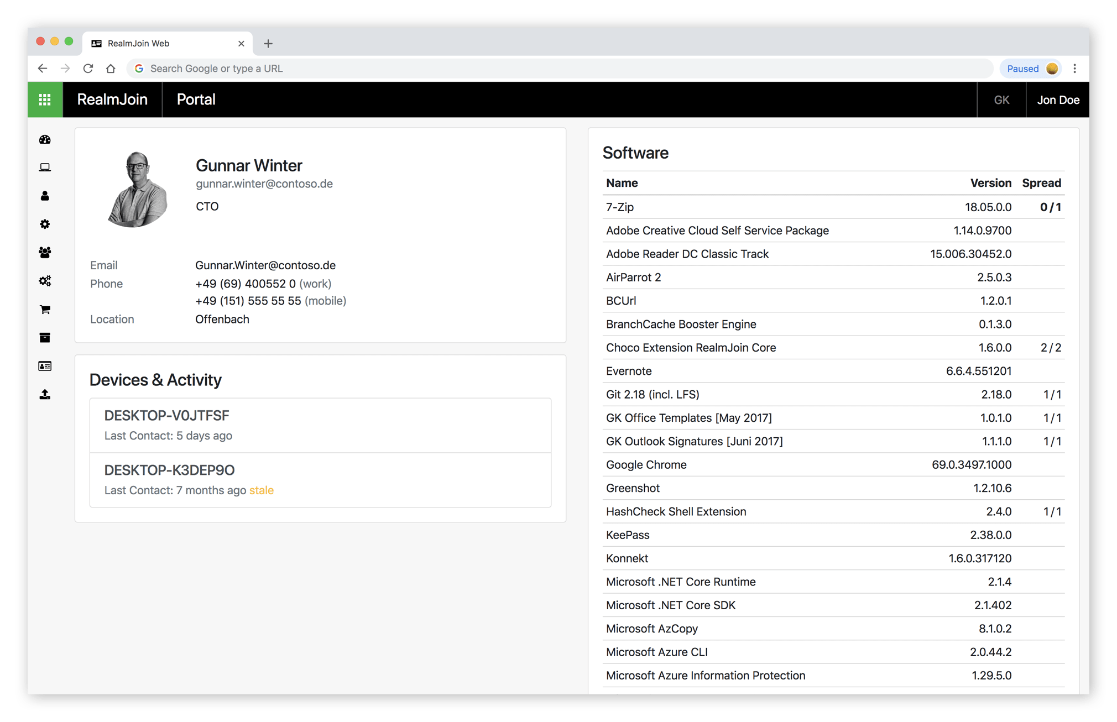The image size is (1117, 722).
Task: Open the GK tenant menu
Action: click(x=1001, y=100)
